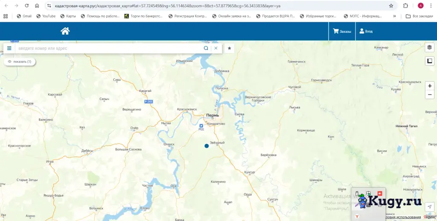Image resolution: width=437 pixels, height=221 pixels.
Task: Zoom out the map with minus
Action: (430, 95)
